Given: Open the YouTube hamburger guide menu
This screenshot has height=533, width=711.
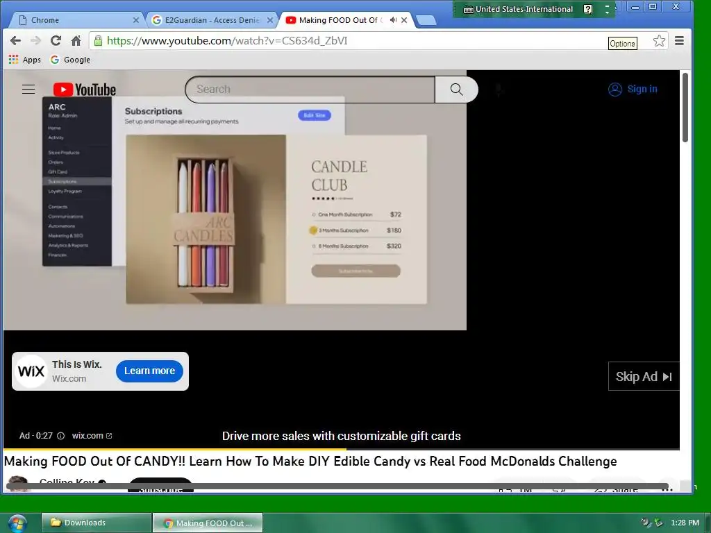Looking at the screenshot, I should [28, 90].
